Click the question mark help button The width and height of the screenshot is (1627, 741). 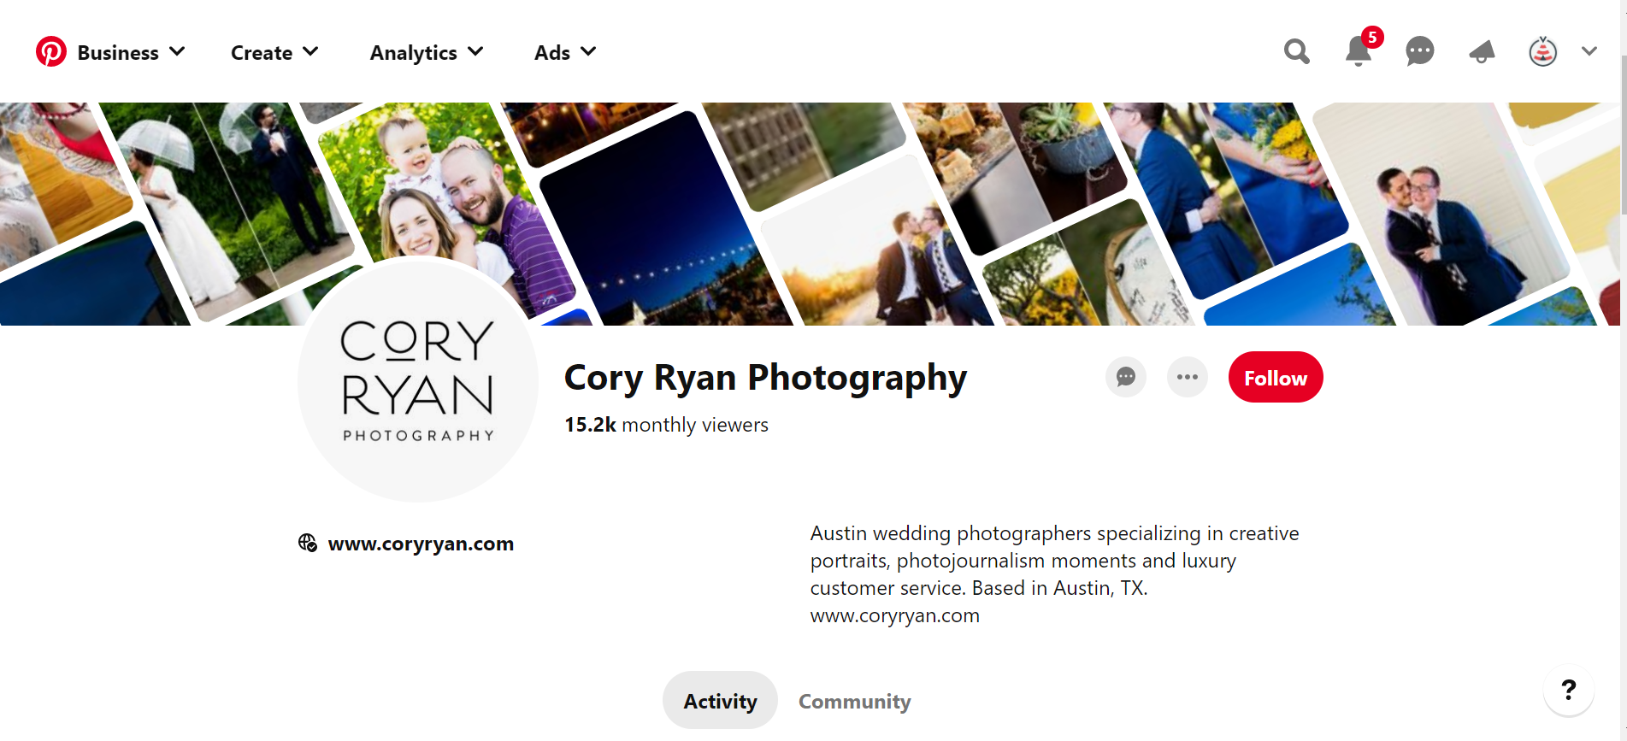pyautogui.click(x=1568, y=690)
